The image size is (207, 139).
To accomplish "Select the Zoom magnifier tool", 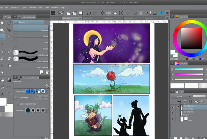I will (x=2, y=23).
